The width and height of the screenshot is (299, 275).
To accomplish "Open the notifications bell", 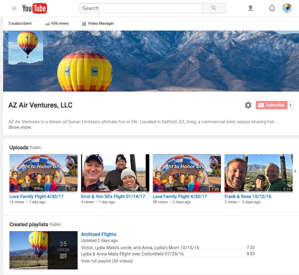I will 272,8.
